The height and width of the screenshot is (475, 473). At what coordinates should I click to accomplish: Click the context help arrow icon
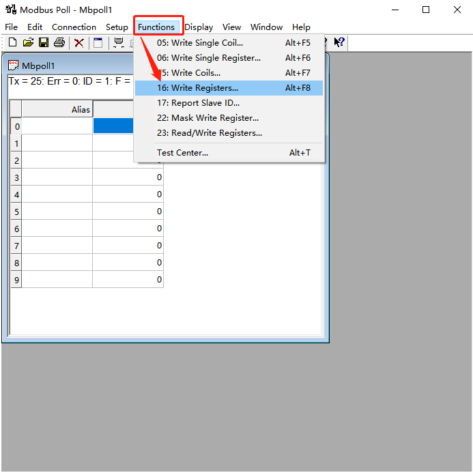click(339, 42)
